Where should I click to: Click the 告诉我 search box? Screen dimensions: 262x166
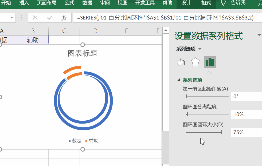[238, 3]
